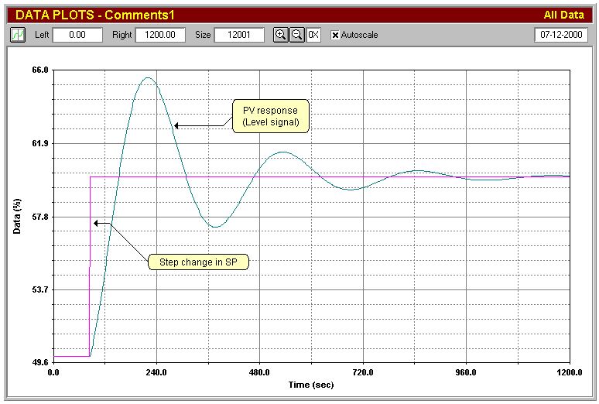Click the DATA PLOTS - Comments1 title
This screenshot has width=599, height=404.
click(x=94, y=15)
